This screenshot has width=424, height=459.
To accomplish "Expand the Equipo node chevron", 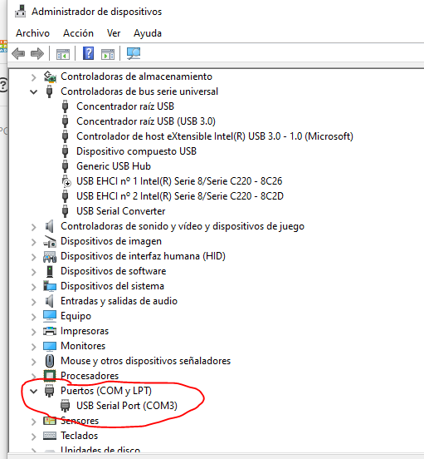I will [x=33, y=317].
